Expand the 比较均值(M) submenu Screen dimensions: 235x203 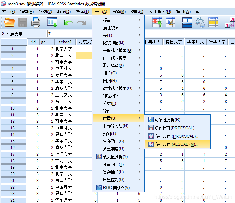[118, 43]
